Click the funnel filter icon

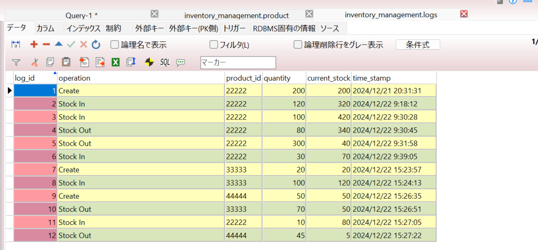point(16,62)
